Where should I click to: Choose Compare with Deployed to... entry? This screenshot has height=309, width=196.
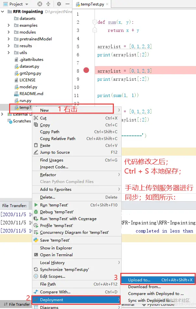click(158, 294)
